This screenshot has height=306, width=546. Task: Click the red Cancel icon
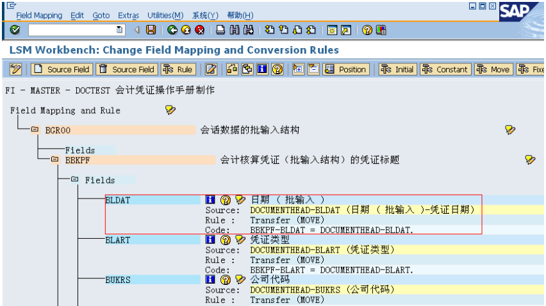(x=199, y=30)
